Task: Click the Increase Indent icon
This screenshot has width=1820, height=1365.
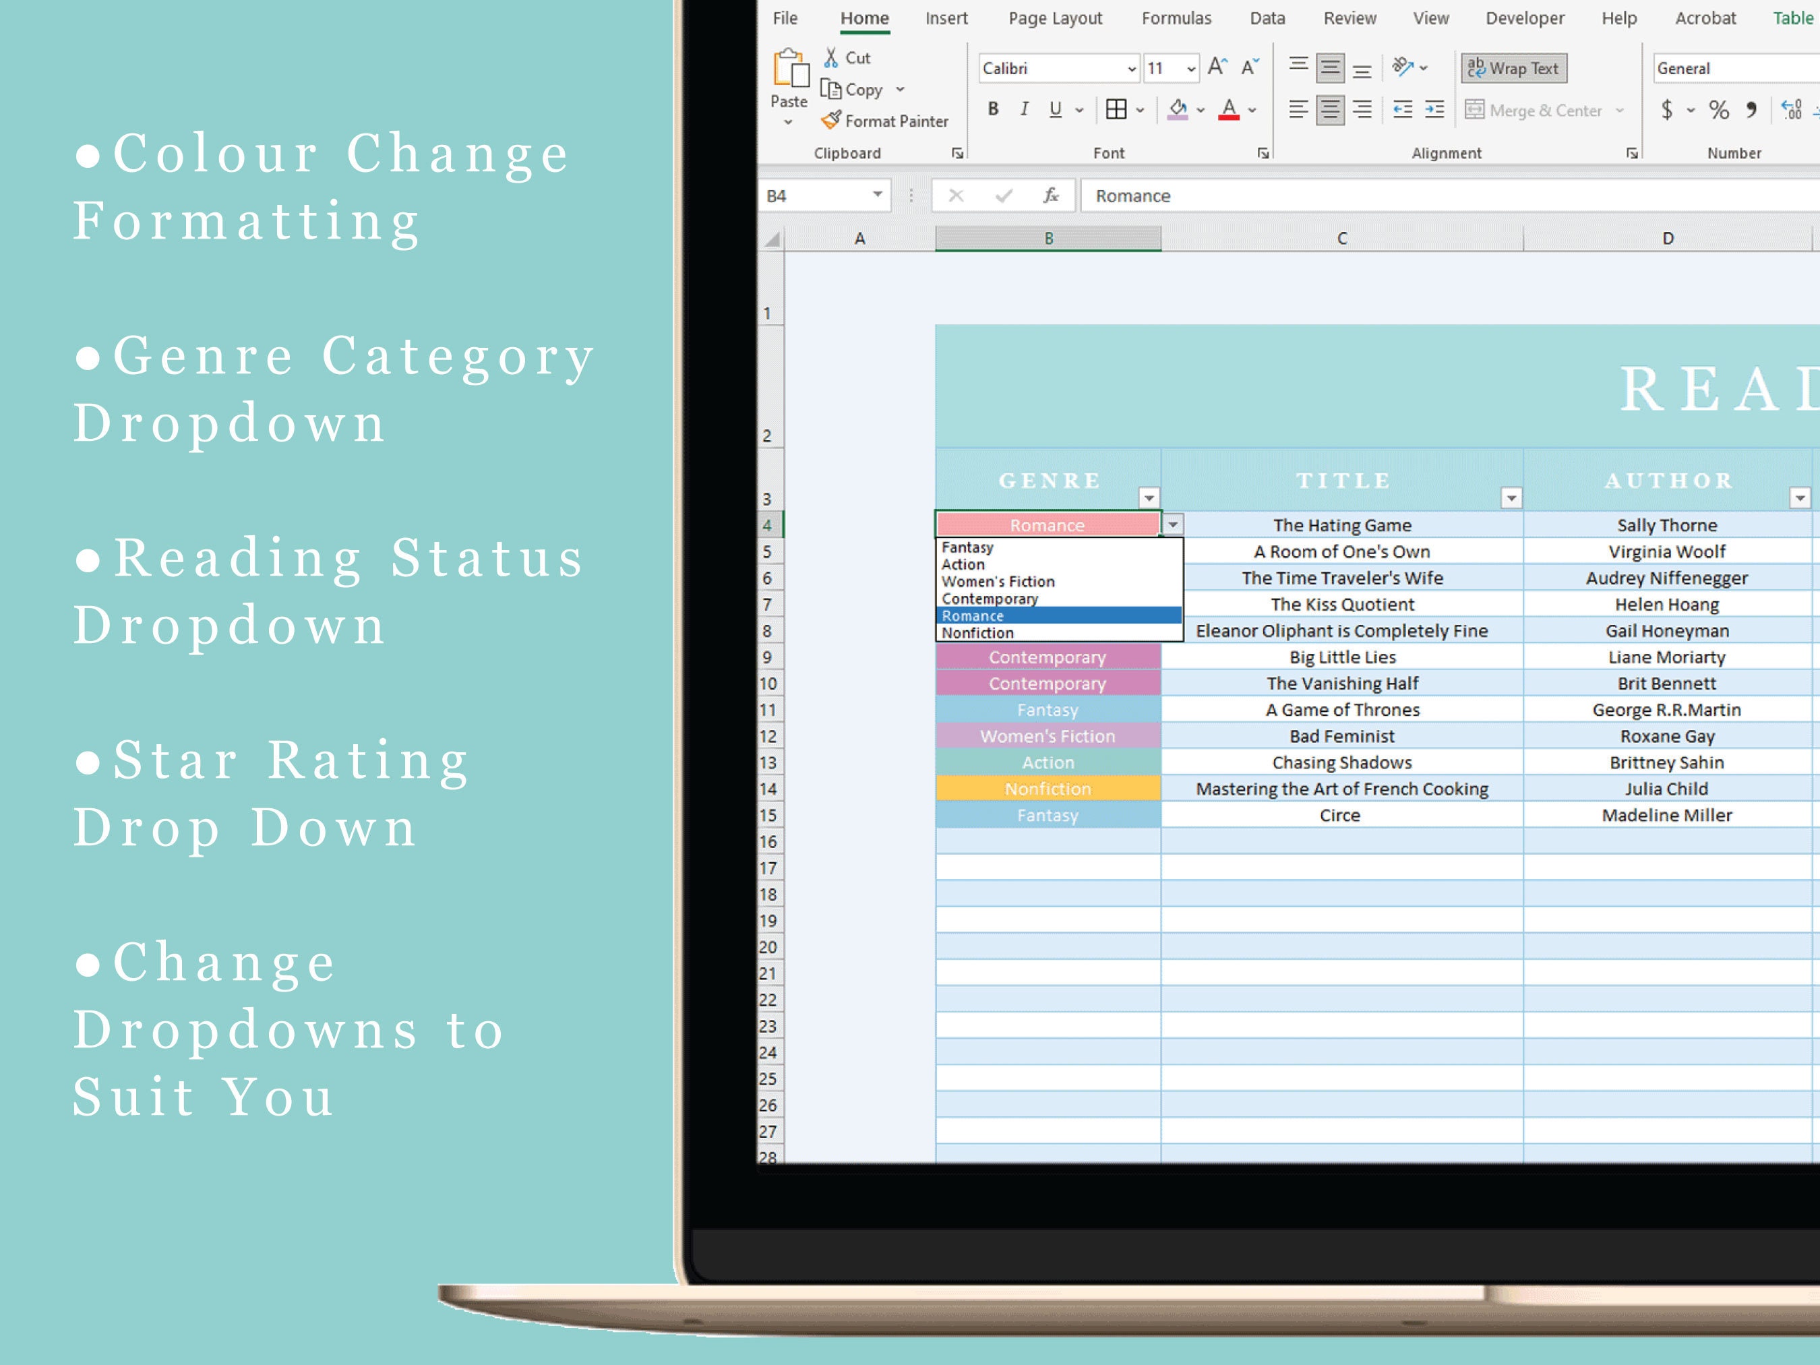Action: 1435,109
